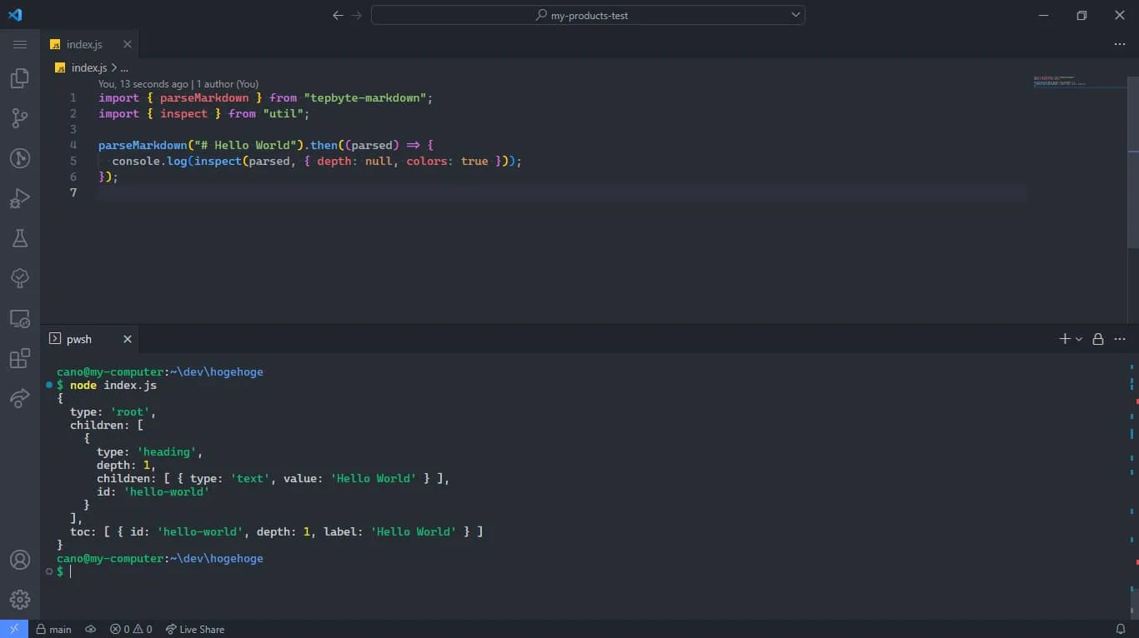Click the Accounts profile icon
1139x638 pixels.
click(x=20, y=560)
